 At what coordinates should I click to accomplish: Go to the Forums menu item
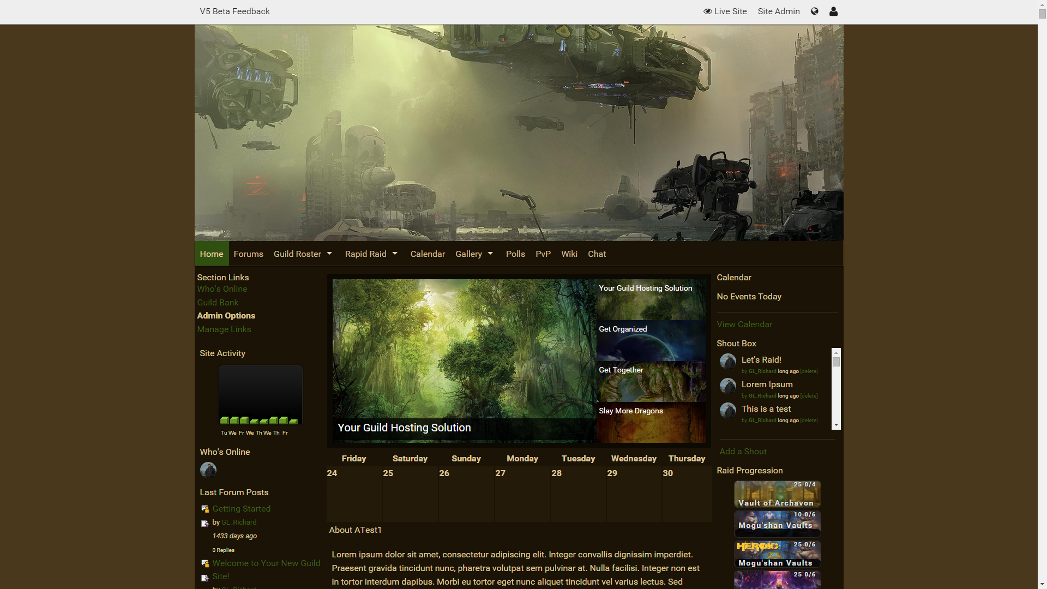248,254
